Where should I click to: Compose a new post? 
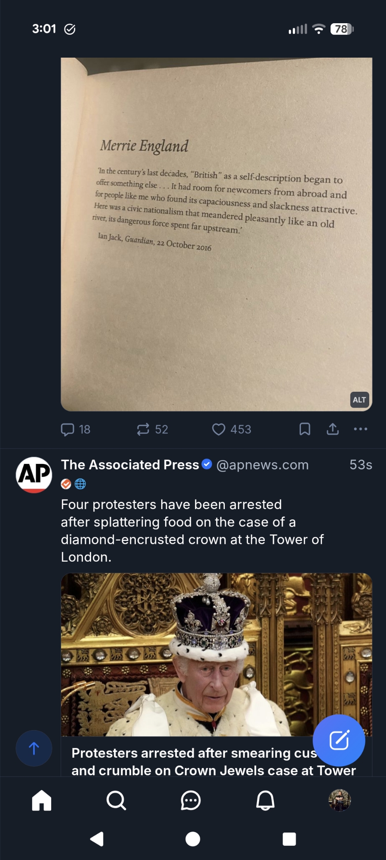click(339, 740)
